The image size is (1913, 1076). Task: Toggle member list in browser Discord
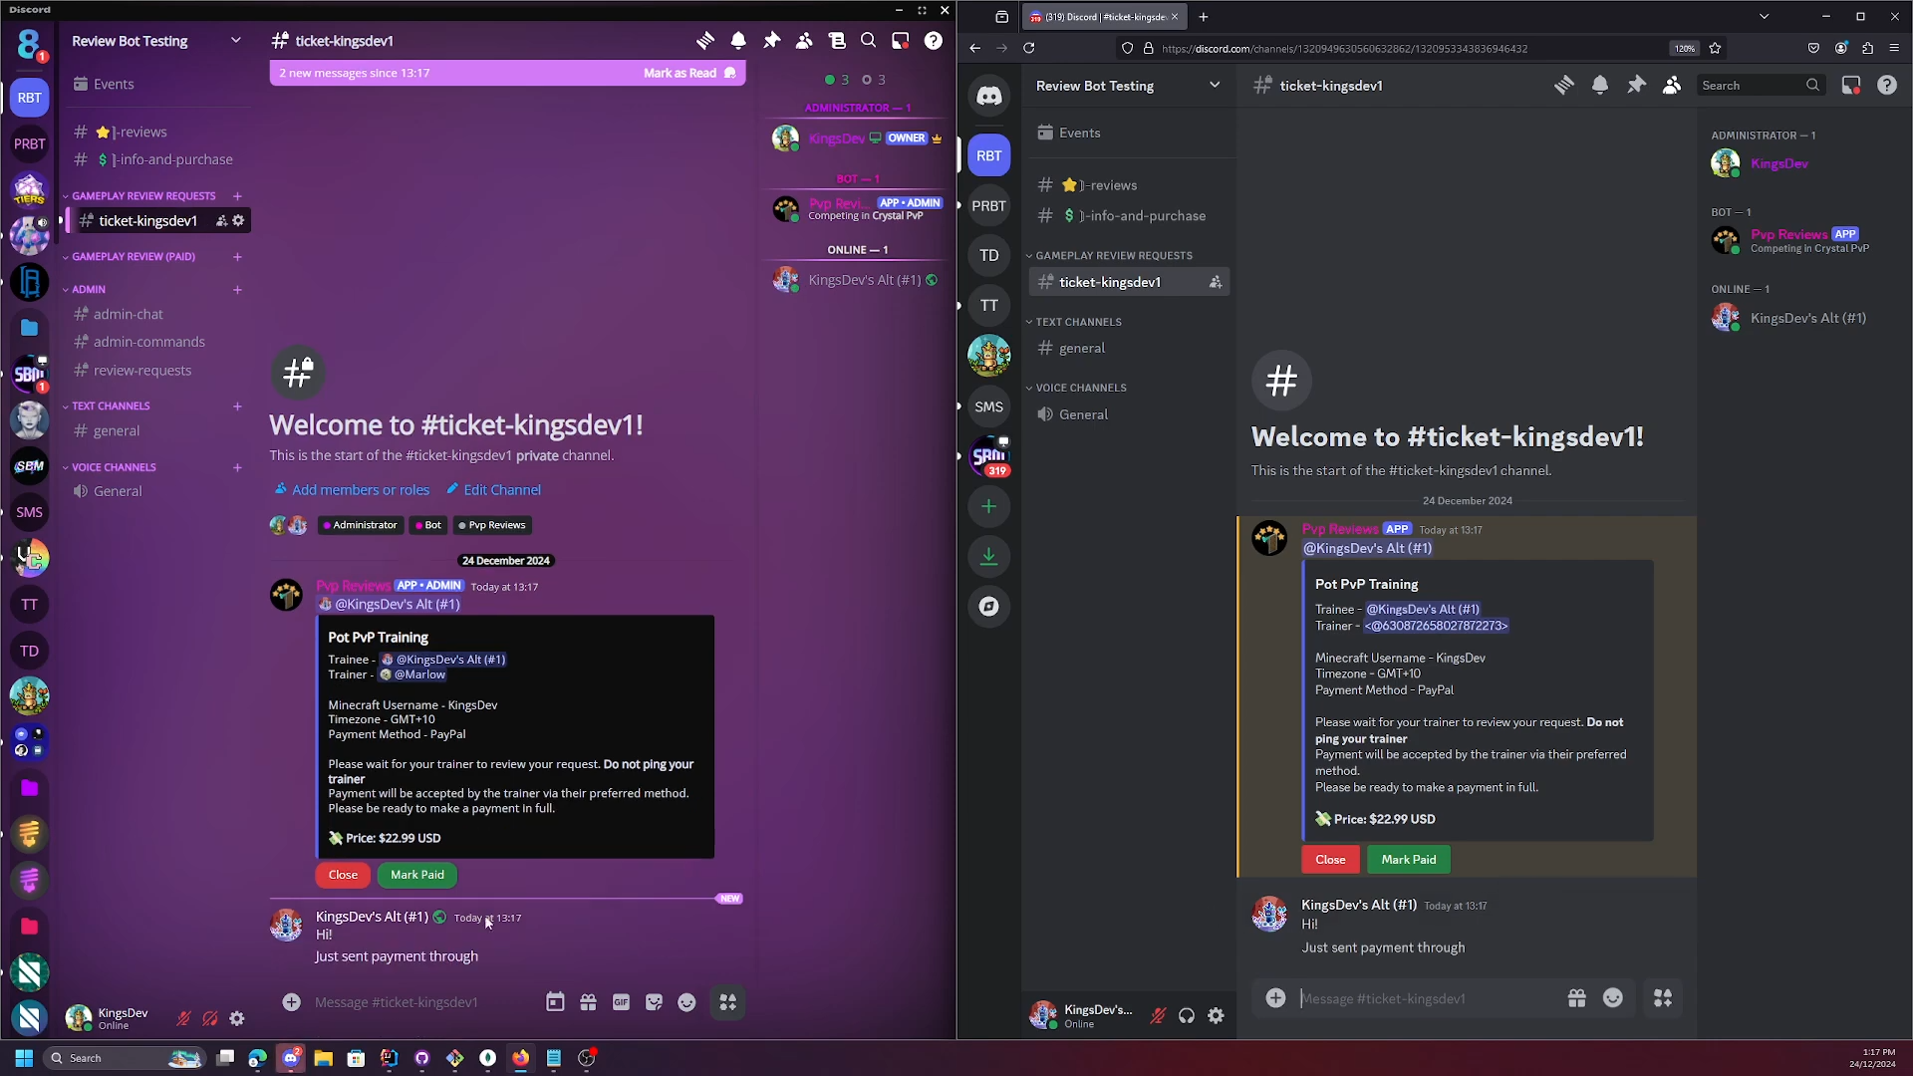pos(1672,86)
